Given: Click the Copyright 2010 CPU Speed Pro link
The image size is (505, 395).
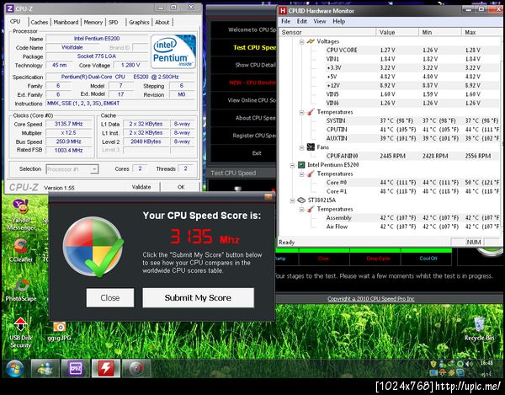Looking at the screenshot, I should point(370,299).
